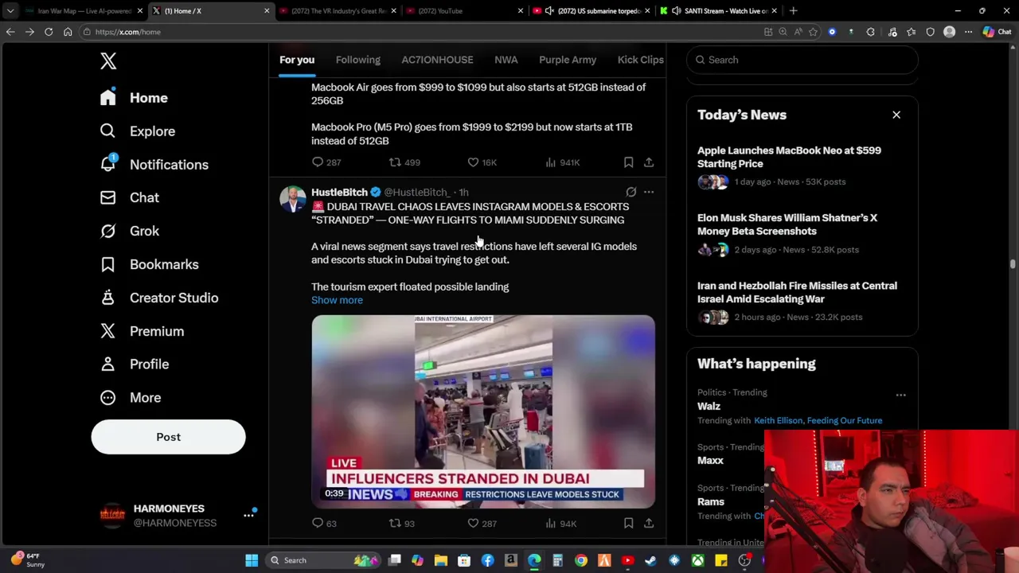Repost the Macbook post with 499 reposts

coord(404,162)
